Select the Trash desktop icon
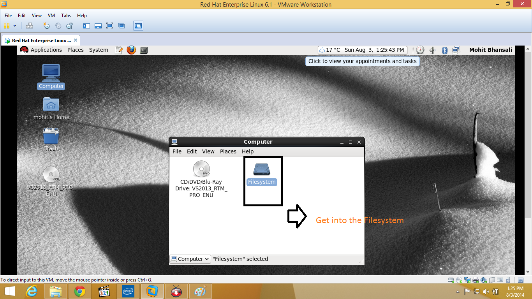 [x=51, y=140]
